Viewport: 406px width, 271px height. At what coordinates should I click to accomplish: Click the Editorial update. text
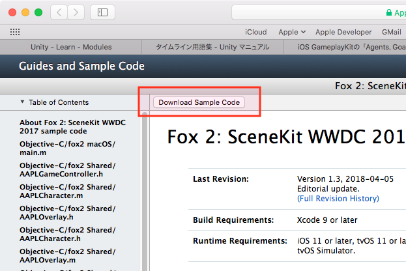click(328, 188)
